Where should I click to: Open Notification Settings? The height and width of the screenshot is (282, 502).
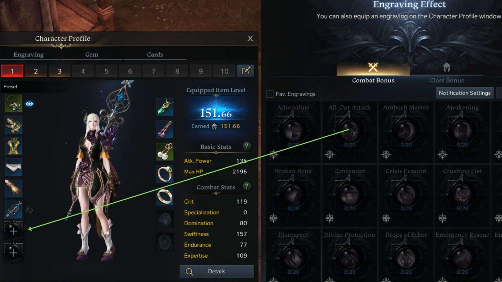coord(465,93)
